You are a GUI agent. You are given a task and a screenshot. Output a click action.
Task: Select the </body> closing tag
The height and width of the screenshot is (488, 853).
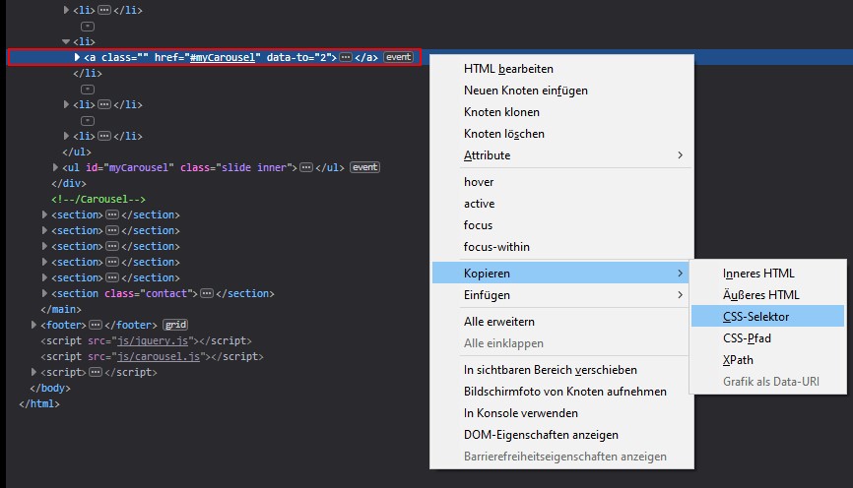(x=50, y=388)
